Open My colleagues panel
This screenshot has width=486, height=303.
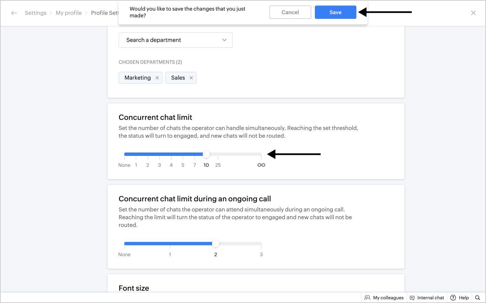tap(384, 298)
